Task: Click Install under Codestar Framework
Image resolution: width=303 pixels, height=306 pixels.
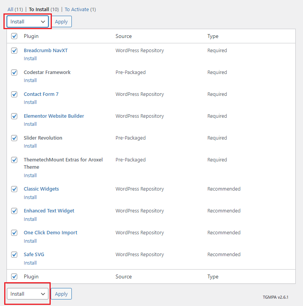Action: point(30,80)
